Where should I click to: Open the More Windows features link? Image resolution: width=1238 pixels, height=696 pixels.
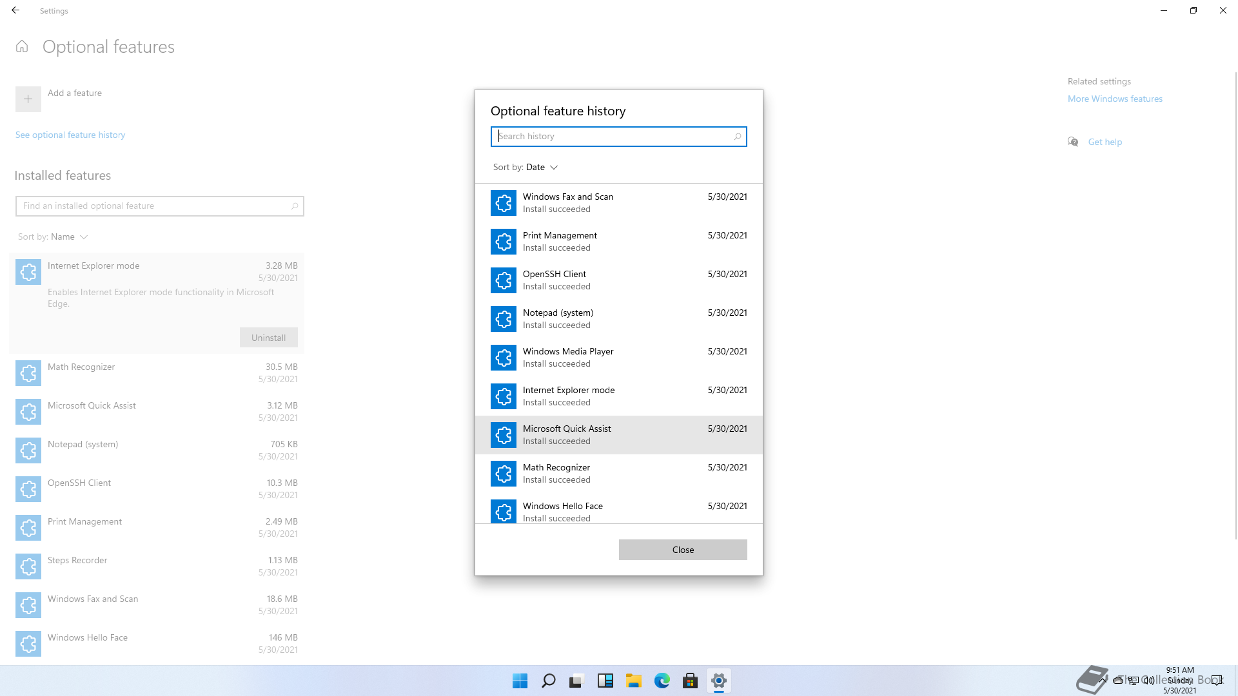coord(1115,99)
